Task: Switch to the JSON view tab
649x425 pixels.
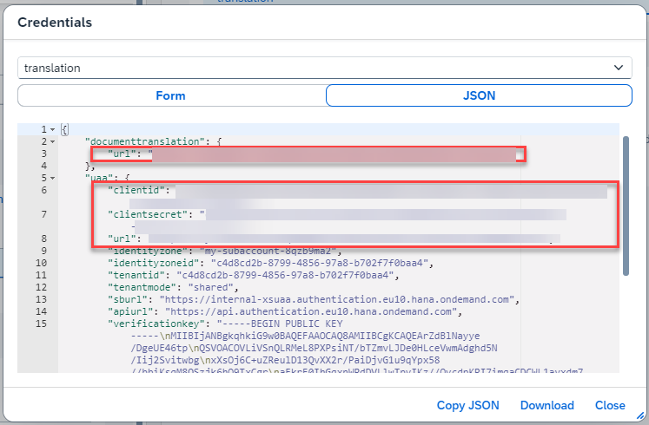Action: point(479,95)
